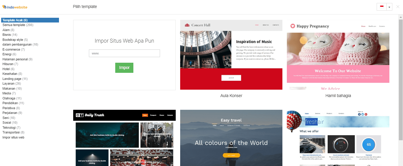Click the freshair Facebook icon
The image size is (403, 166).
pyautogui.click(x=359, y=114)
